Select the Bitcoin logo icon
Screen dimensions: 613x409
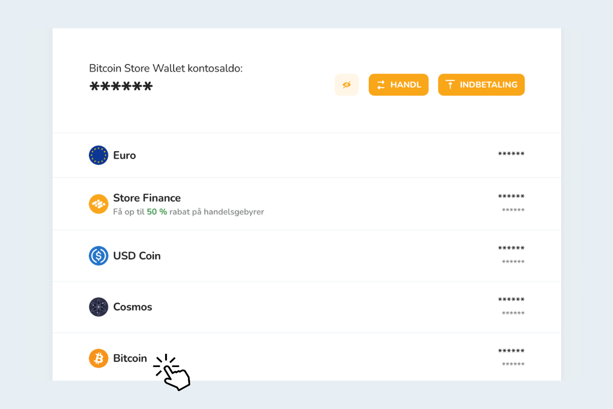pyautogui.click(x=99, y=358)
